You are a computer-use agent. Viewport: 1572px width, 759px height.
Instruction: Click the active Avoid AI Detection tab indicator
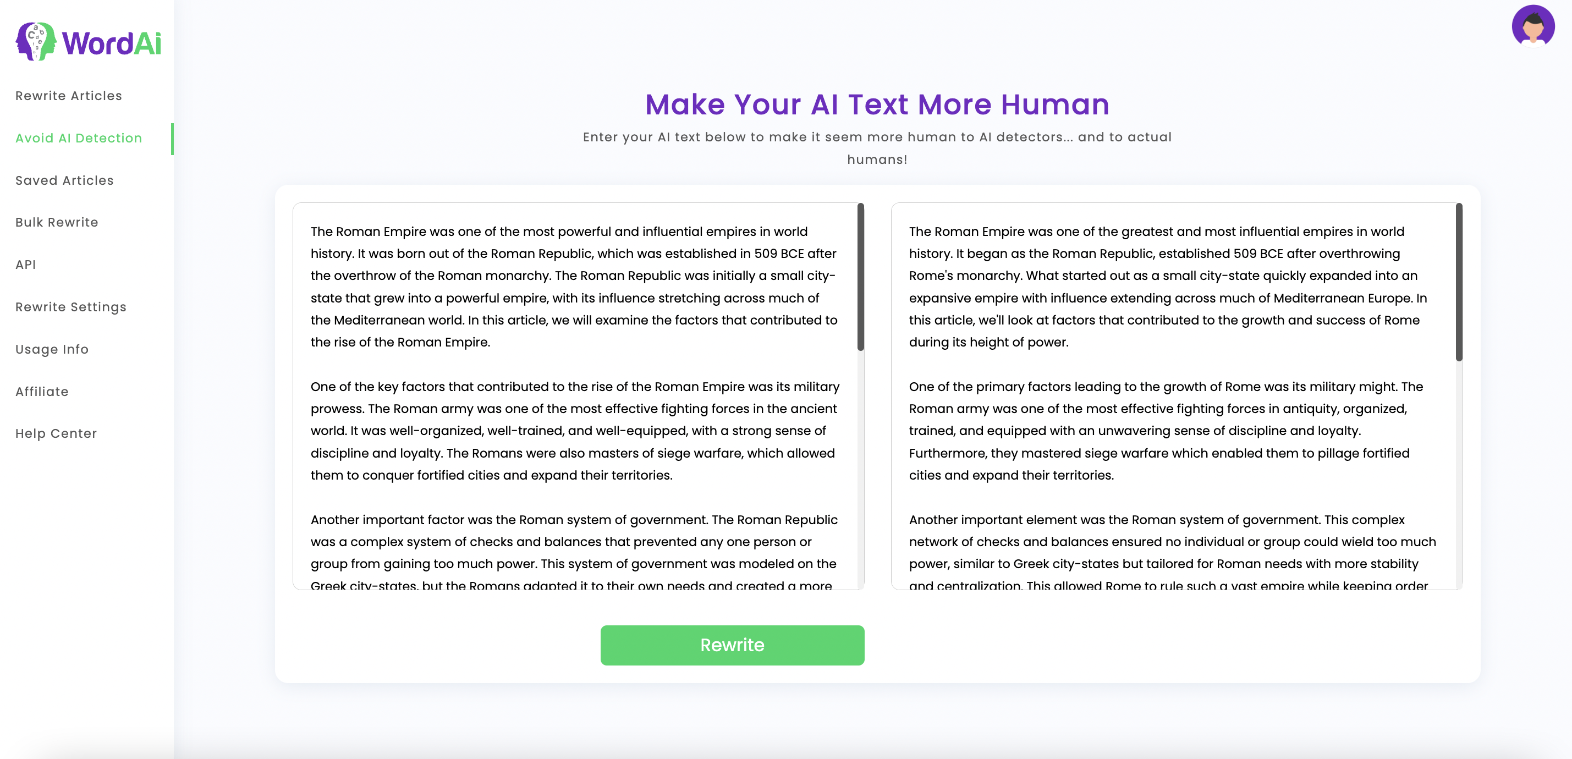click(172, 139)
